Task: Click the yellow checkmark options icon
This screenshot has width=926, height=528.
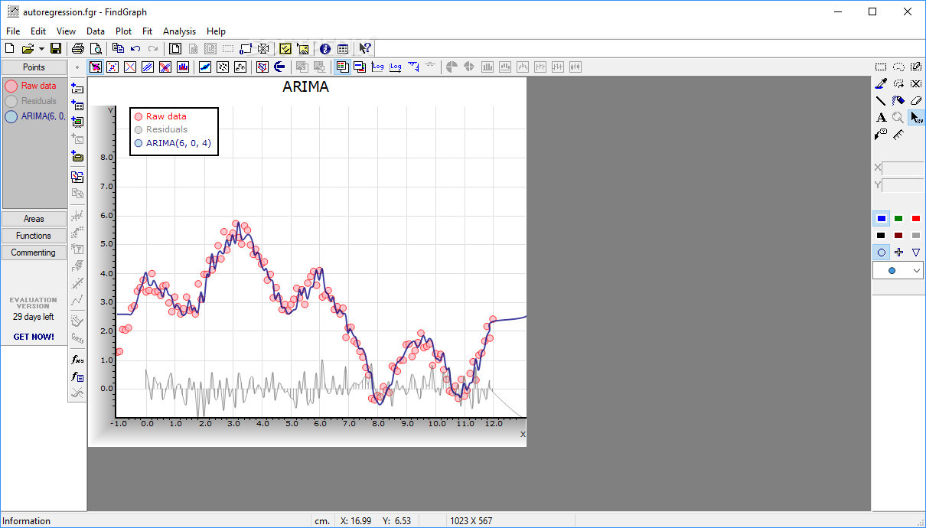Action: (285, 48)
